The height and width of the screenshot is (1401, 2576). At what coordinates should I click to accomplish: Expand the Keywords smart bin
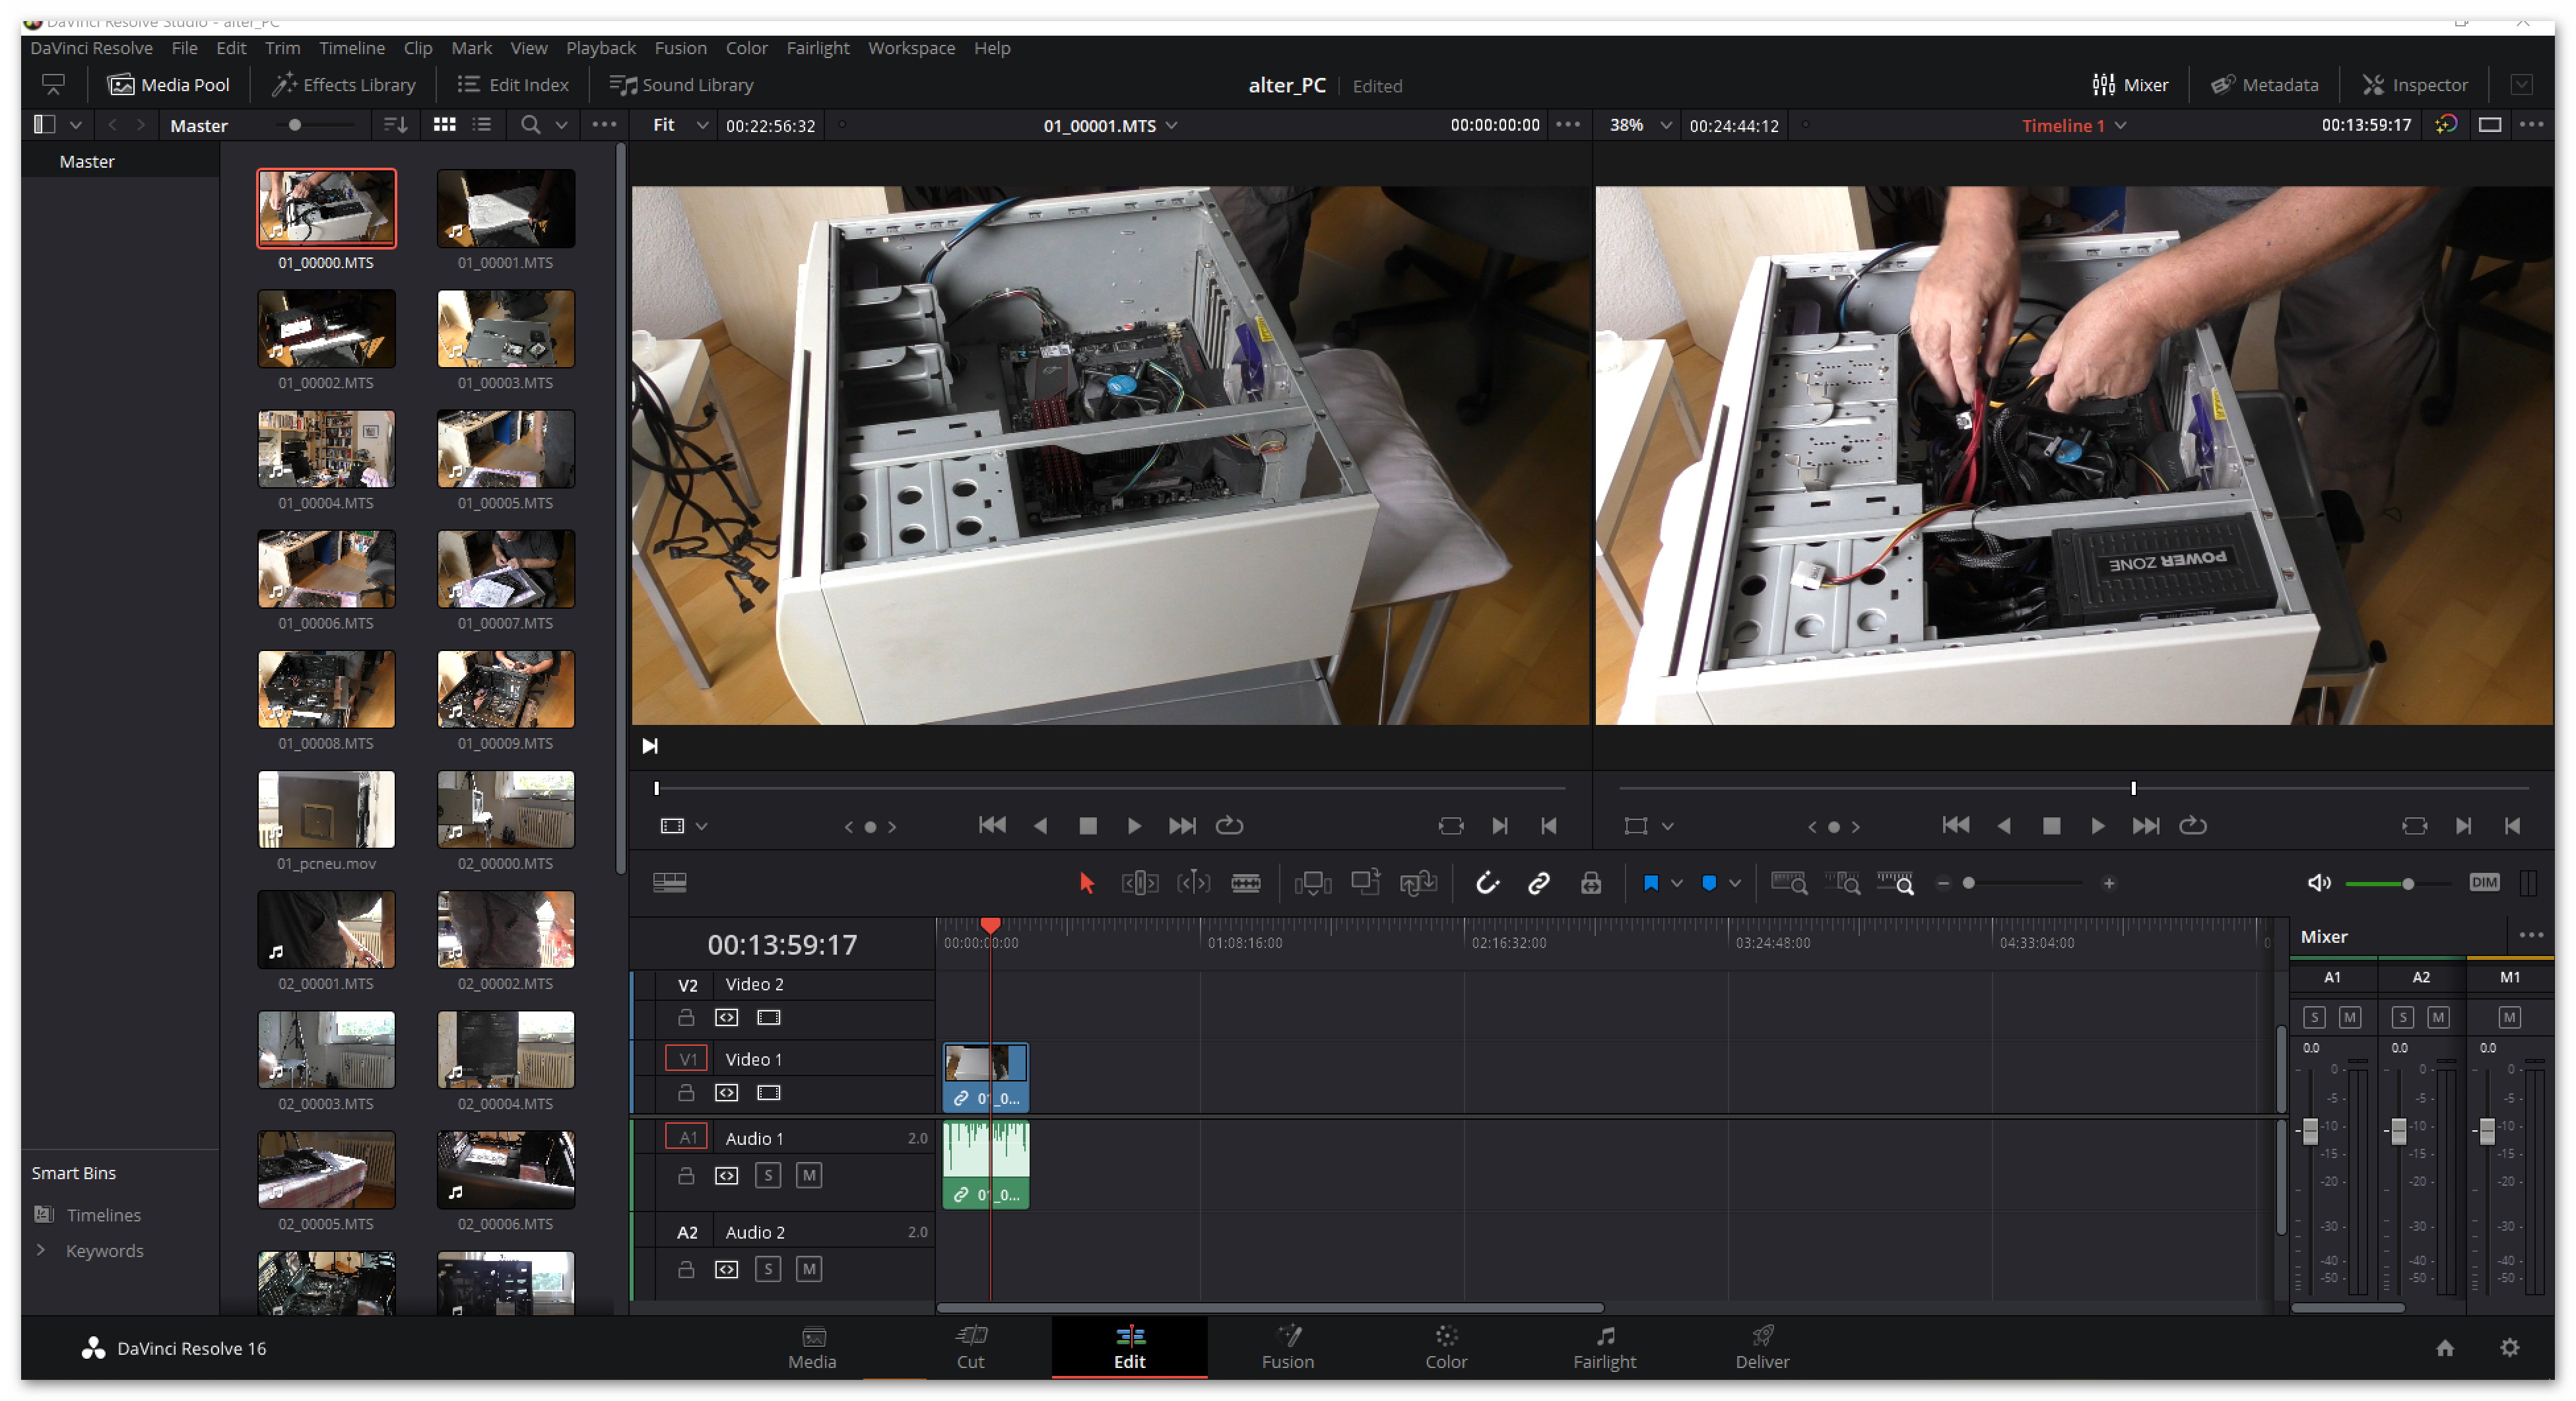[41, 1250]
